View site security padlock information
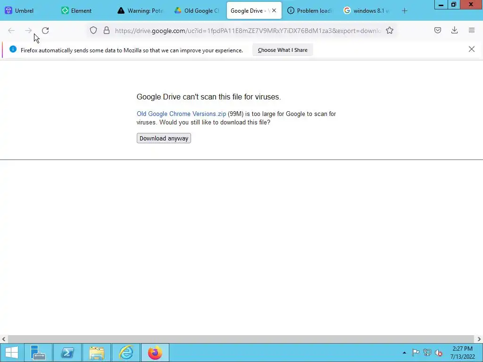Viewport: 483px width, 362px height. pos(107,30)
